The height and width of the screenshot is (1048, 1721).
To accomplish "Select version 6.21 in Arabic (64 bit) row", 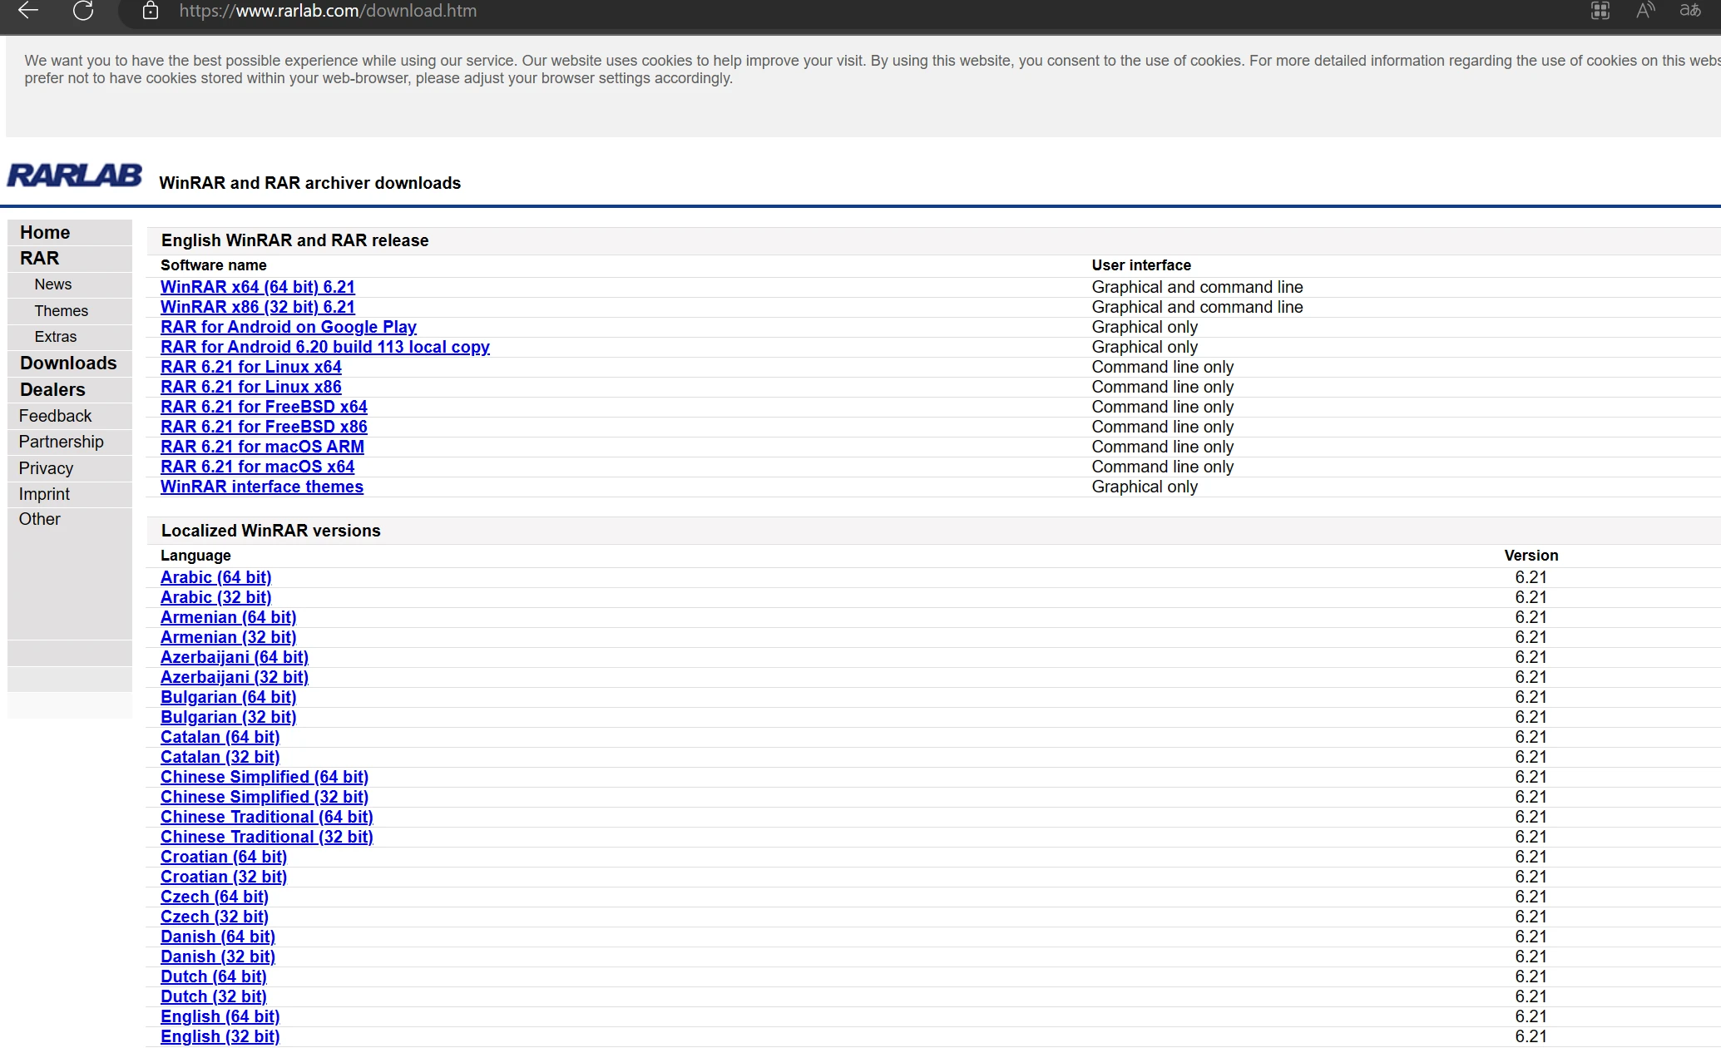I will (x=1531, y=577).
